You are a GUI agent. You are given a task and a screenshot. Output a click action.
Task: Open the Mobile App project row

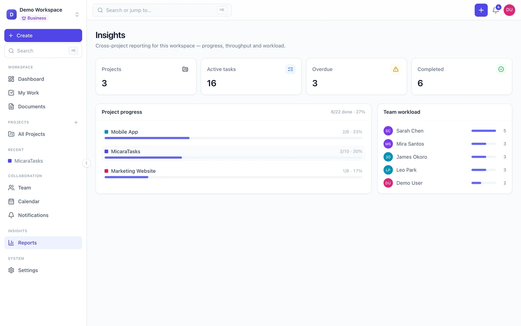pos(233,134)
